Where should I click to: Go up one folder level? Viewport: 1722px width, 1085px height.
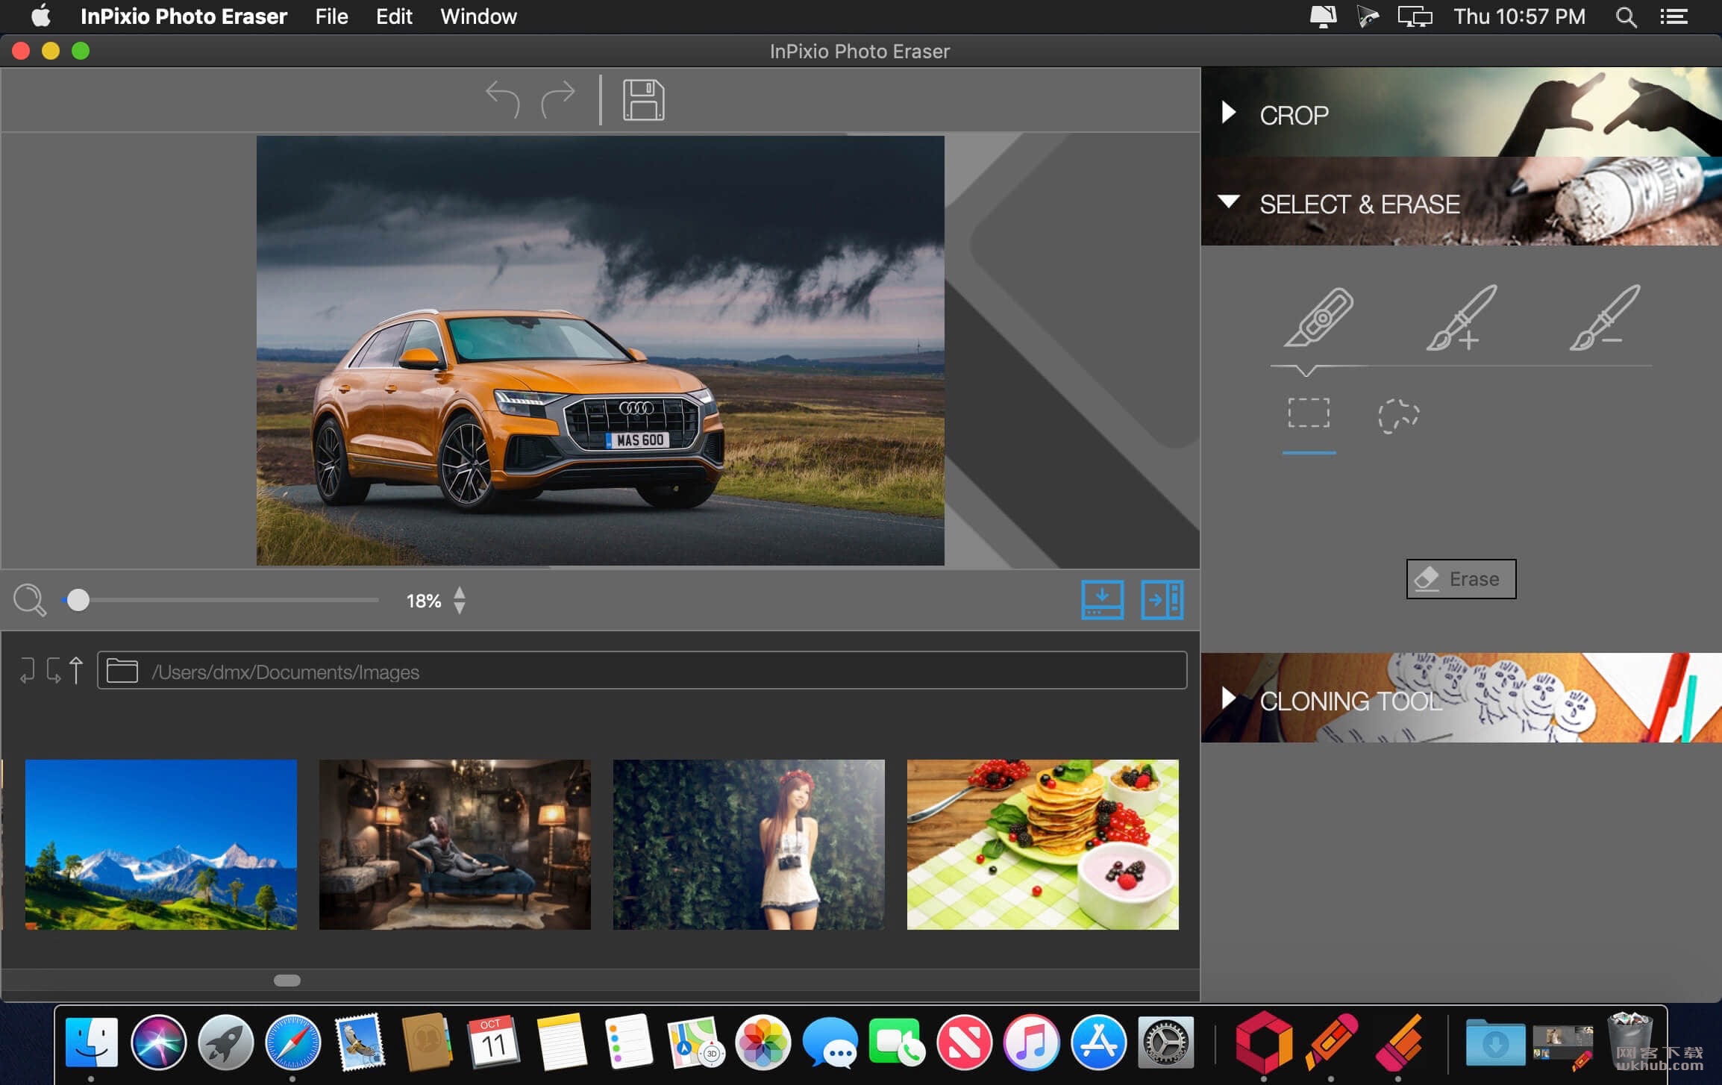click(76, 670)
